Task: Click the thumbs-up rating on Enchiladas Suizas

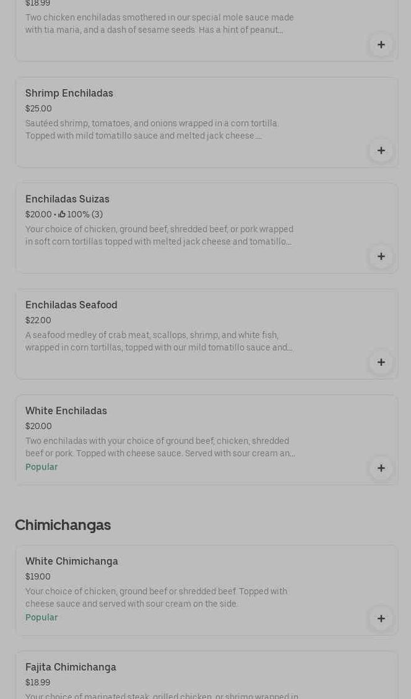Action: point(80,215)
